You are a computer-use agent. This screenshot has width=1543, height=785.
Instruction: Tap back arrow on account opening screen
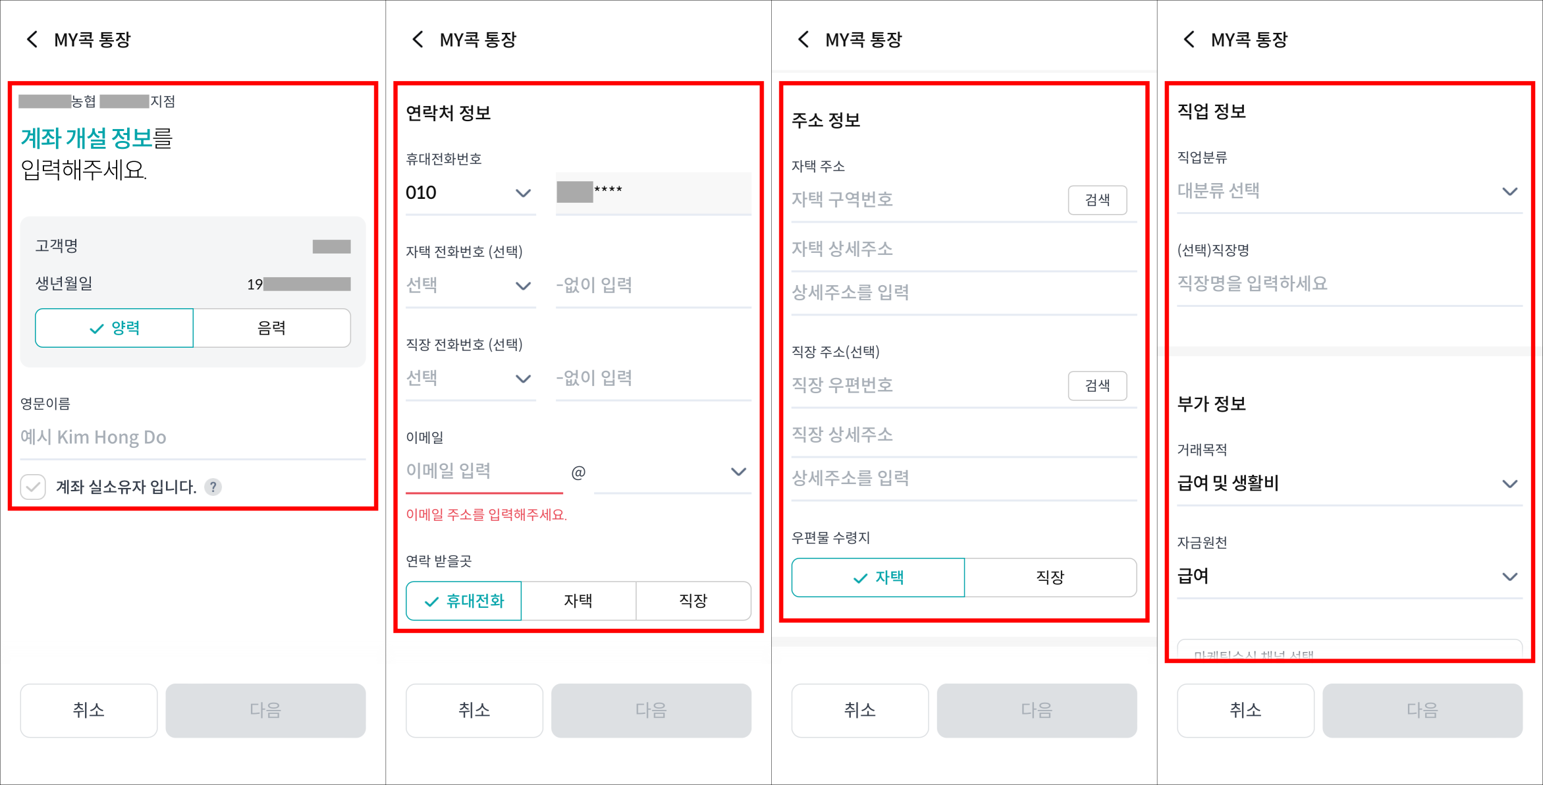click(32, 39)
